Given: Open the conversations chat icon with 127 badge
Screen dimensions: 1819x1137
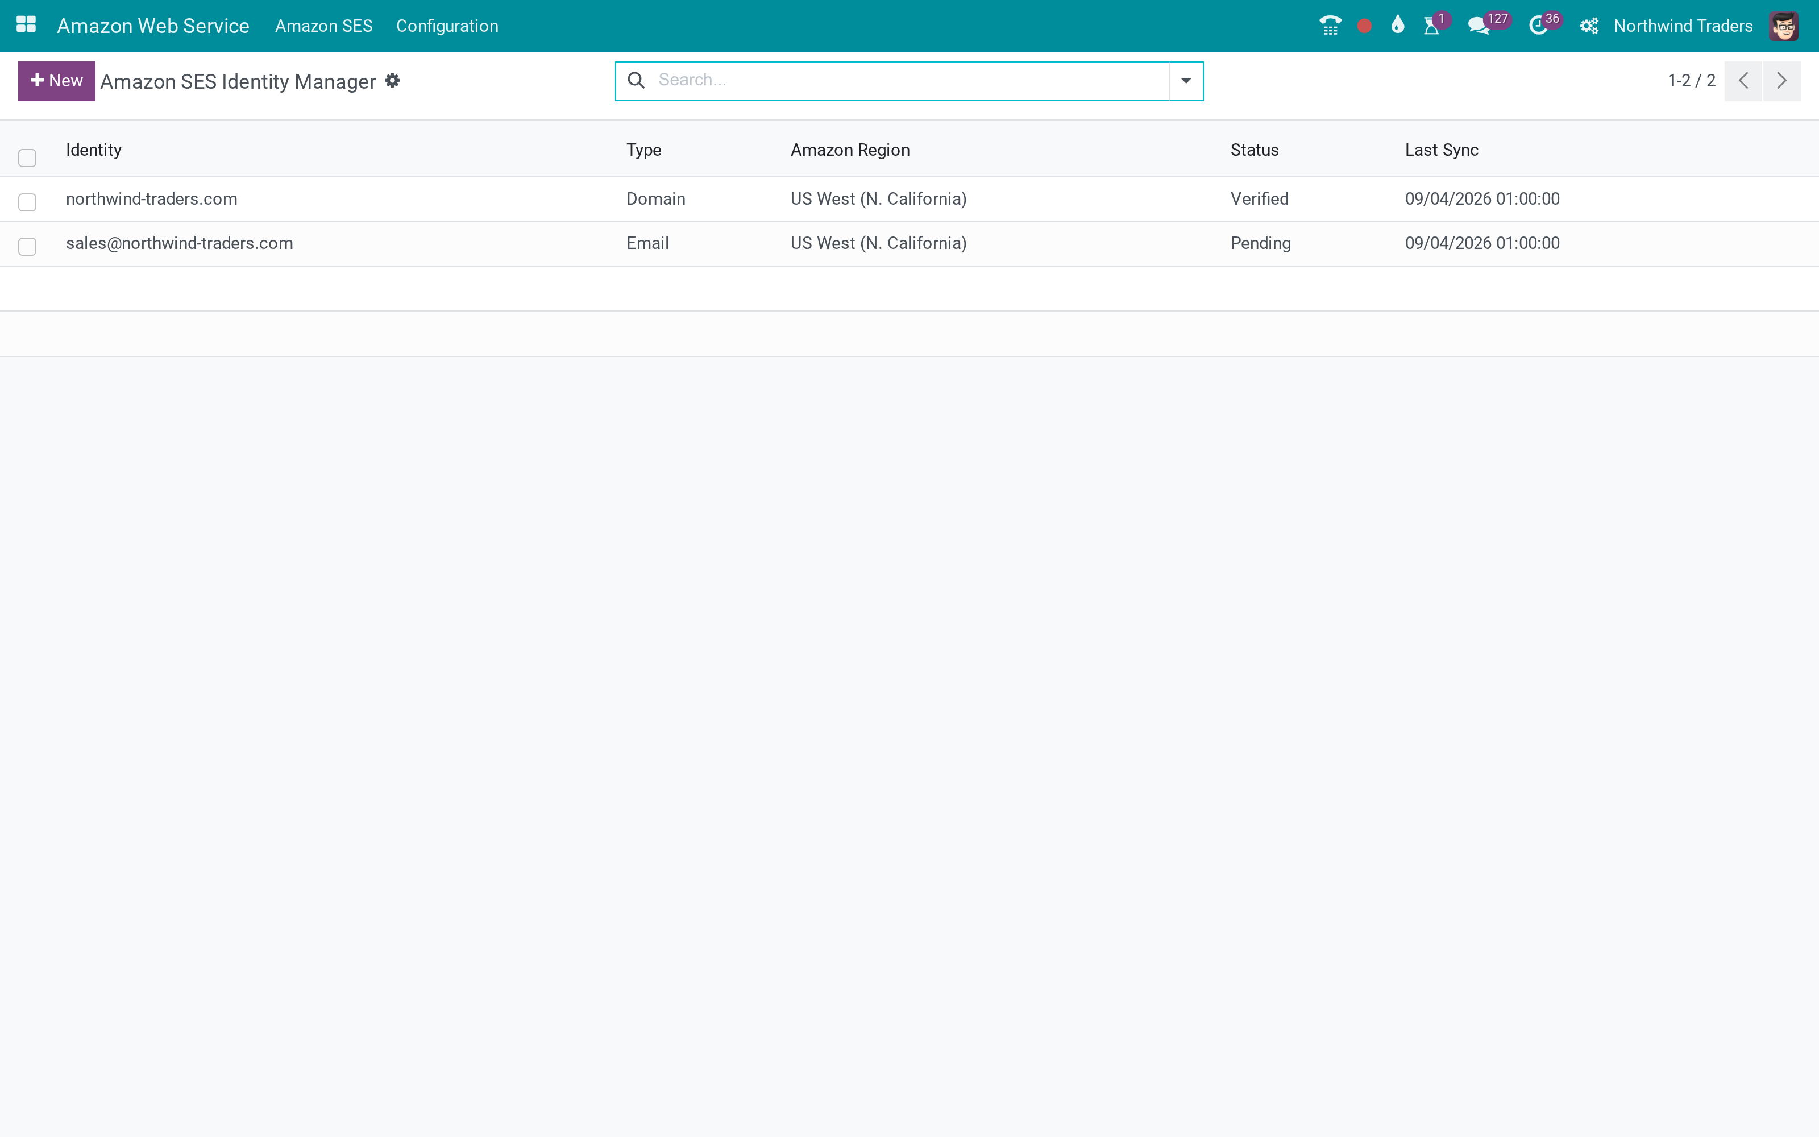Looking at the screenshot, I should tap(1479, 26).
